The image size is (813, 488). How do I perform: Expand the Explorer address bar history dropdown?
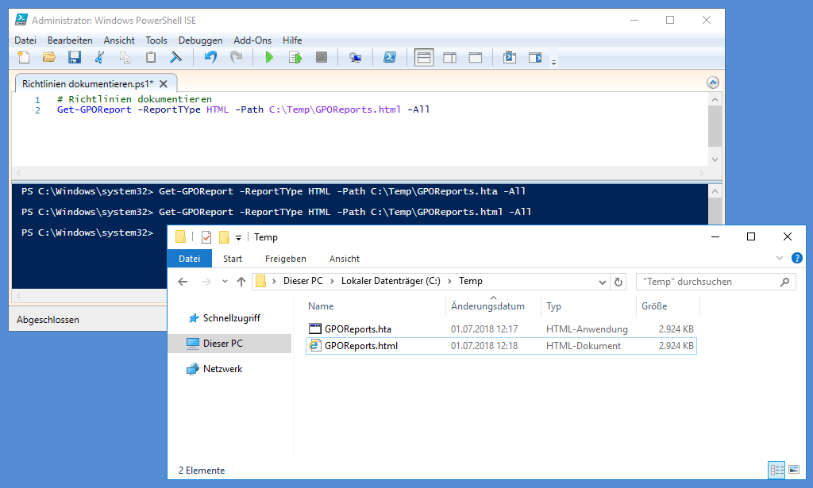[602, 282]
